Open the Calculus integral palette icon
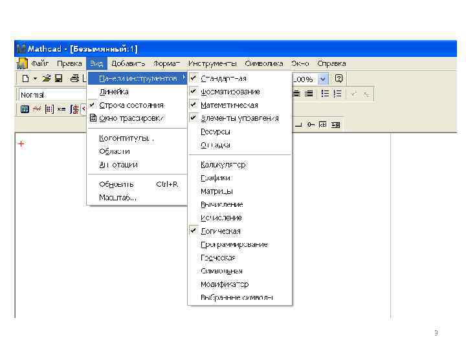 click(x=74, y=109)
